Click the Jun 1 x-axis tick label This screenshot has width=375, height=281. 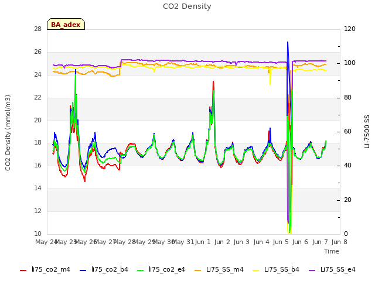click(203, 242)
